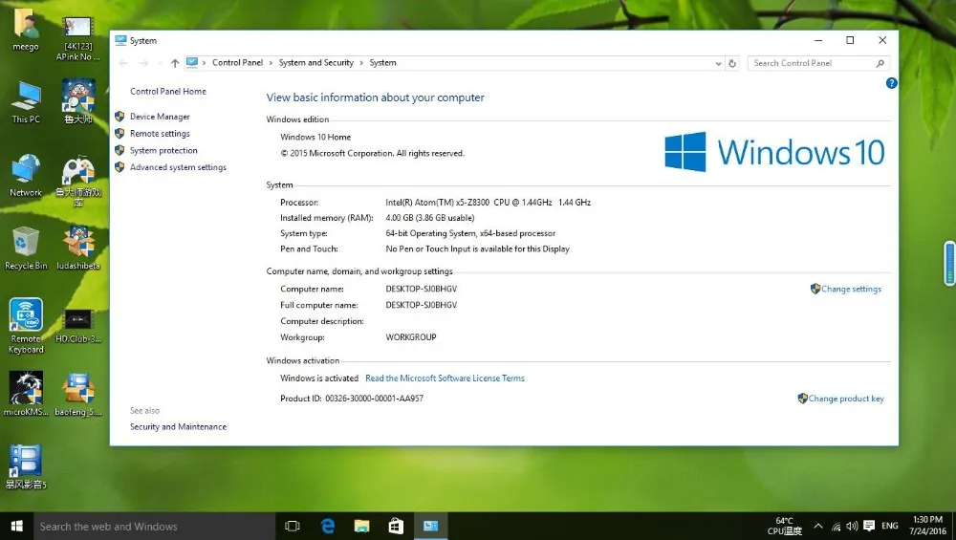Select the baofeng_5 installer icon
The height and width of the screenshot is (540, 956).
78,395
